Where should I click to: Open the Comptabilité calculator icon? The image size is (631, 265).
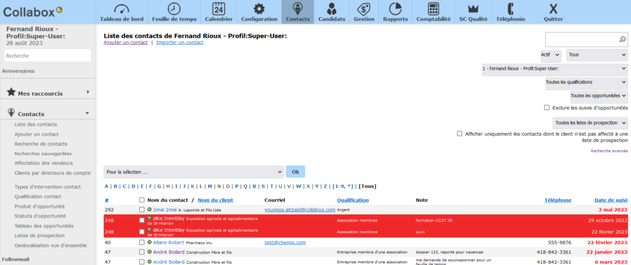pos(433,9)
